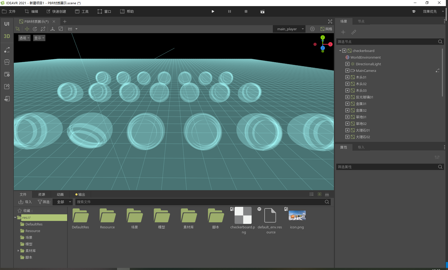Screen dimensions: 448x270
Task: Open the window settings sidebar icon
Action: pyautogui.click(x=7, y=74)
